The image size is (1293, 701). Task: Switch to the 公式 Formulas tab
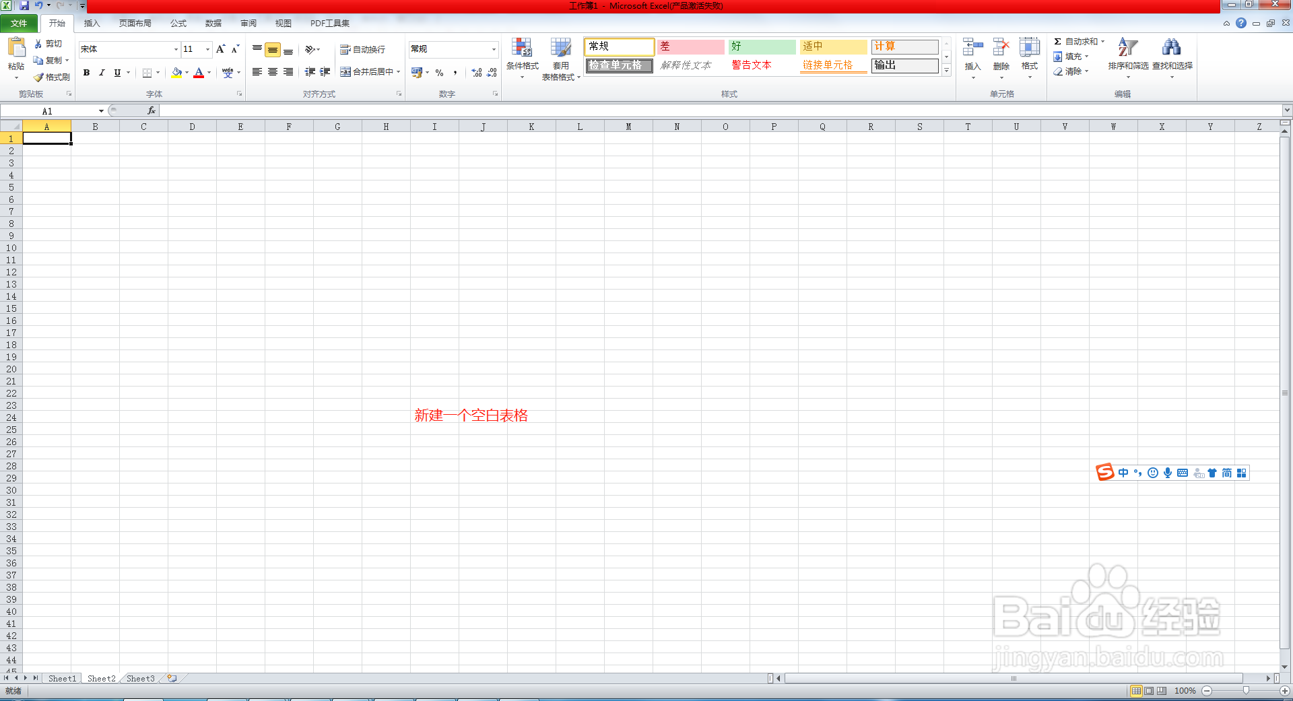178,23
